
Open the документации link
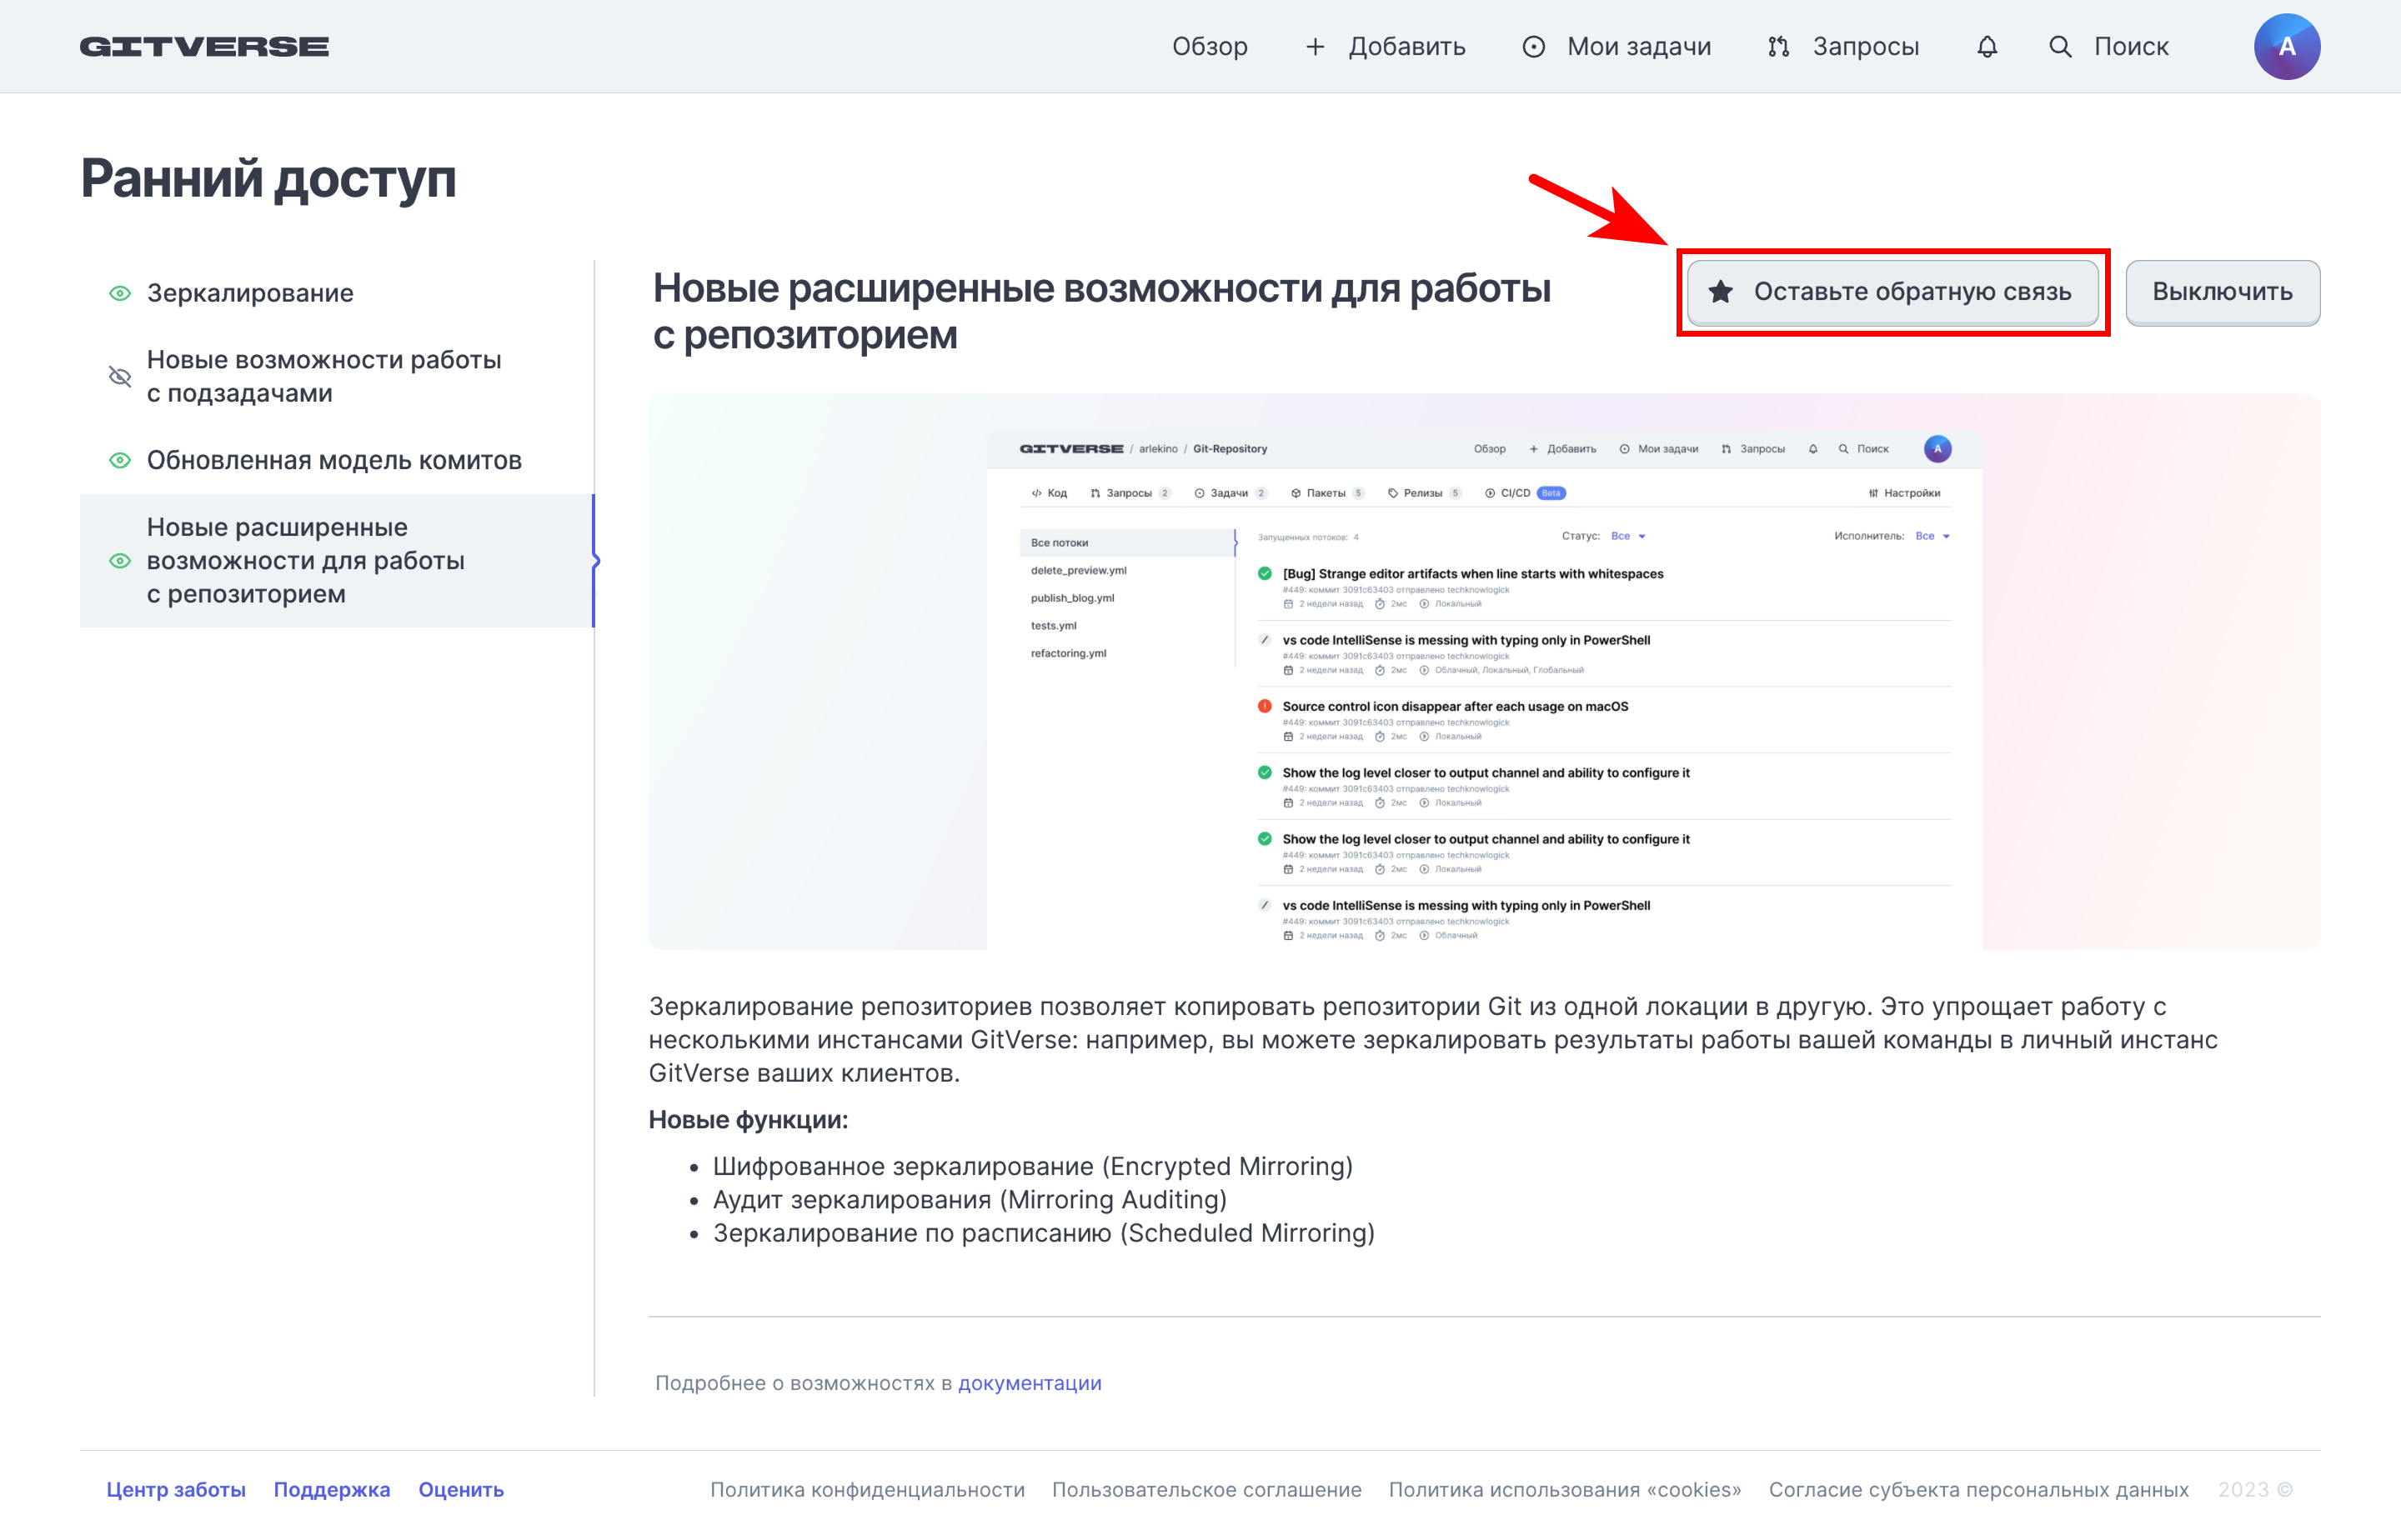(1029, 1383)
